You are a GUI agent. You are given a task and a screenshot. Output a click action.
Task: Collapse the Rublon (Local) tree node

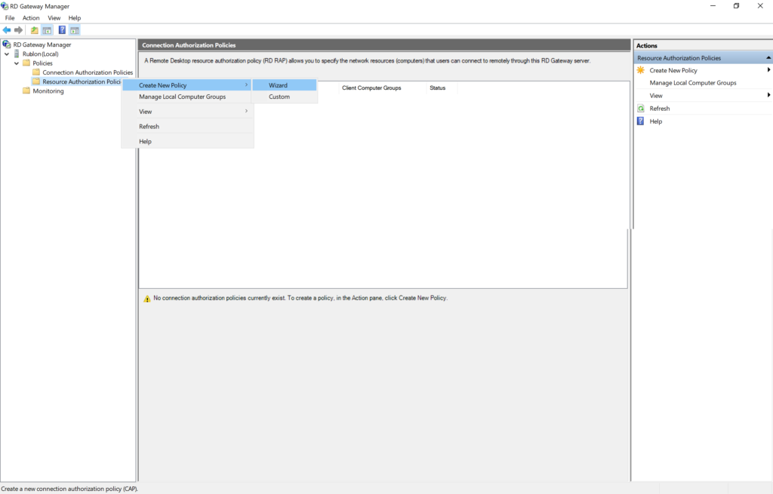pyautogui.click(x=6, y=54)
